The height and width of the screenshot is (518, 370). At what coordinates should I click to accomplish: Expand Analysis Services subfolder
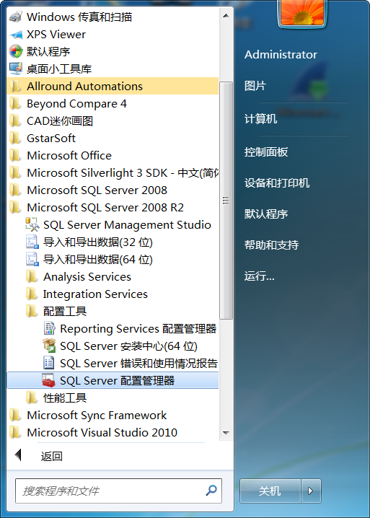pos(113,276)
